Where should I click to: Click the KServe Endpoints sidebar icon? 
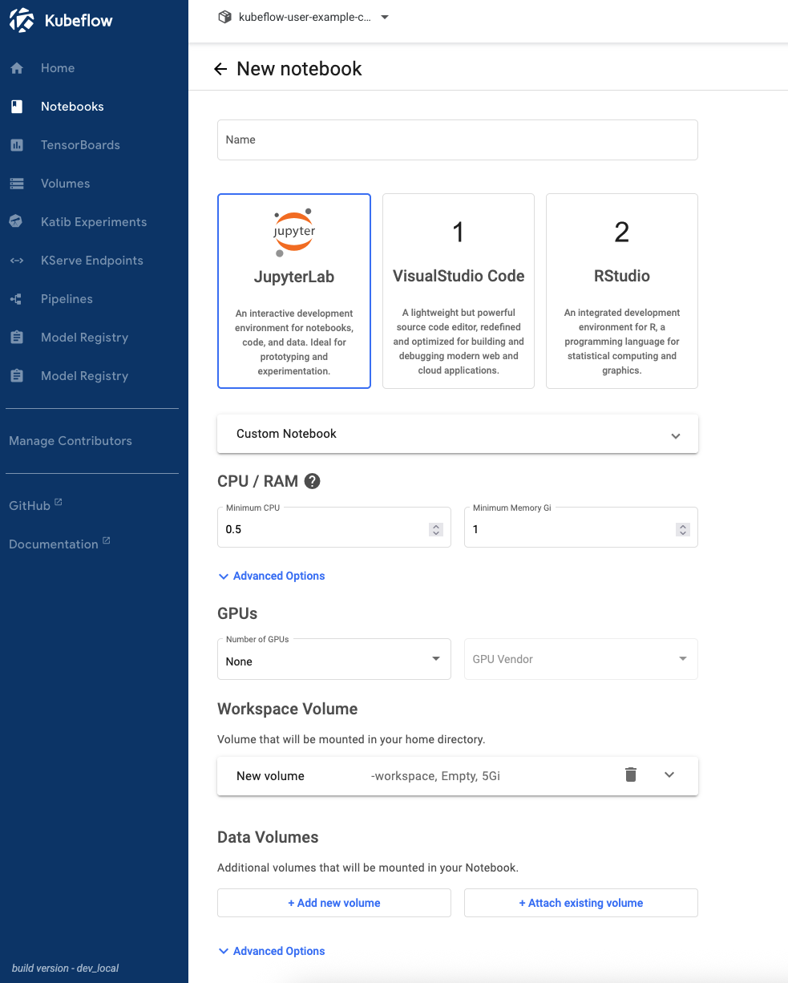pyautogui.click(x=17, y=261)
